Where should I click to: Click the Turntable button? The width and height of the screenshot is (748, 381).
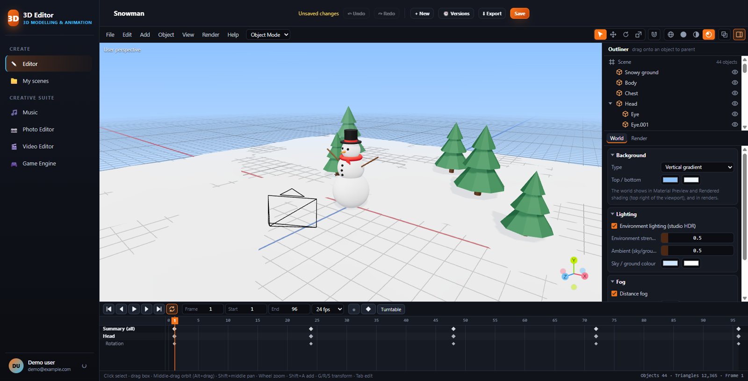pyautogui.click(x=391, y=309)
